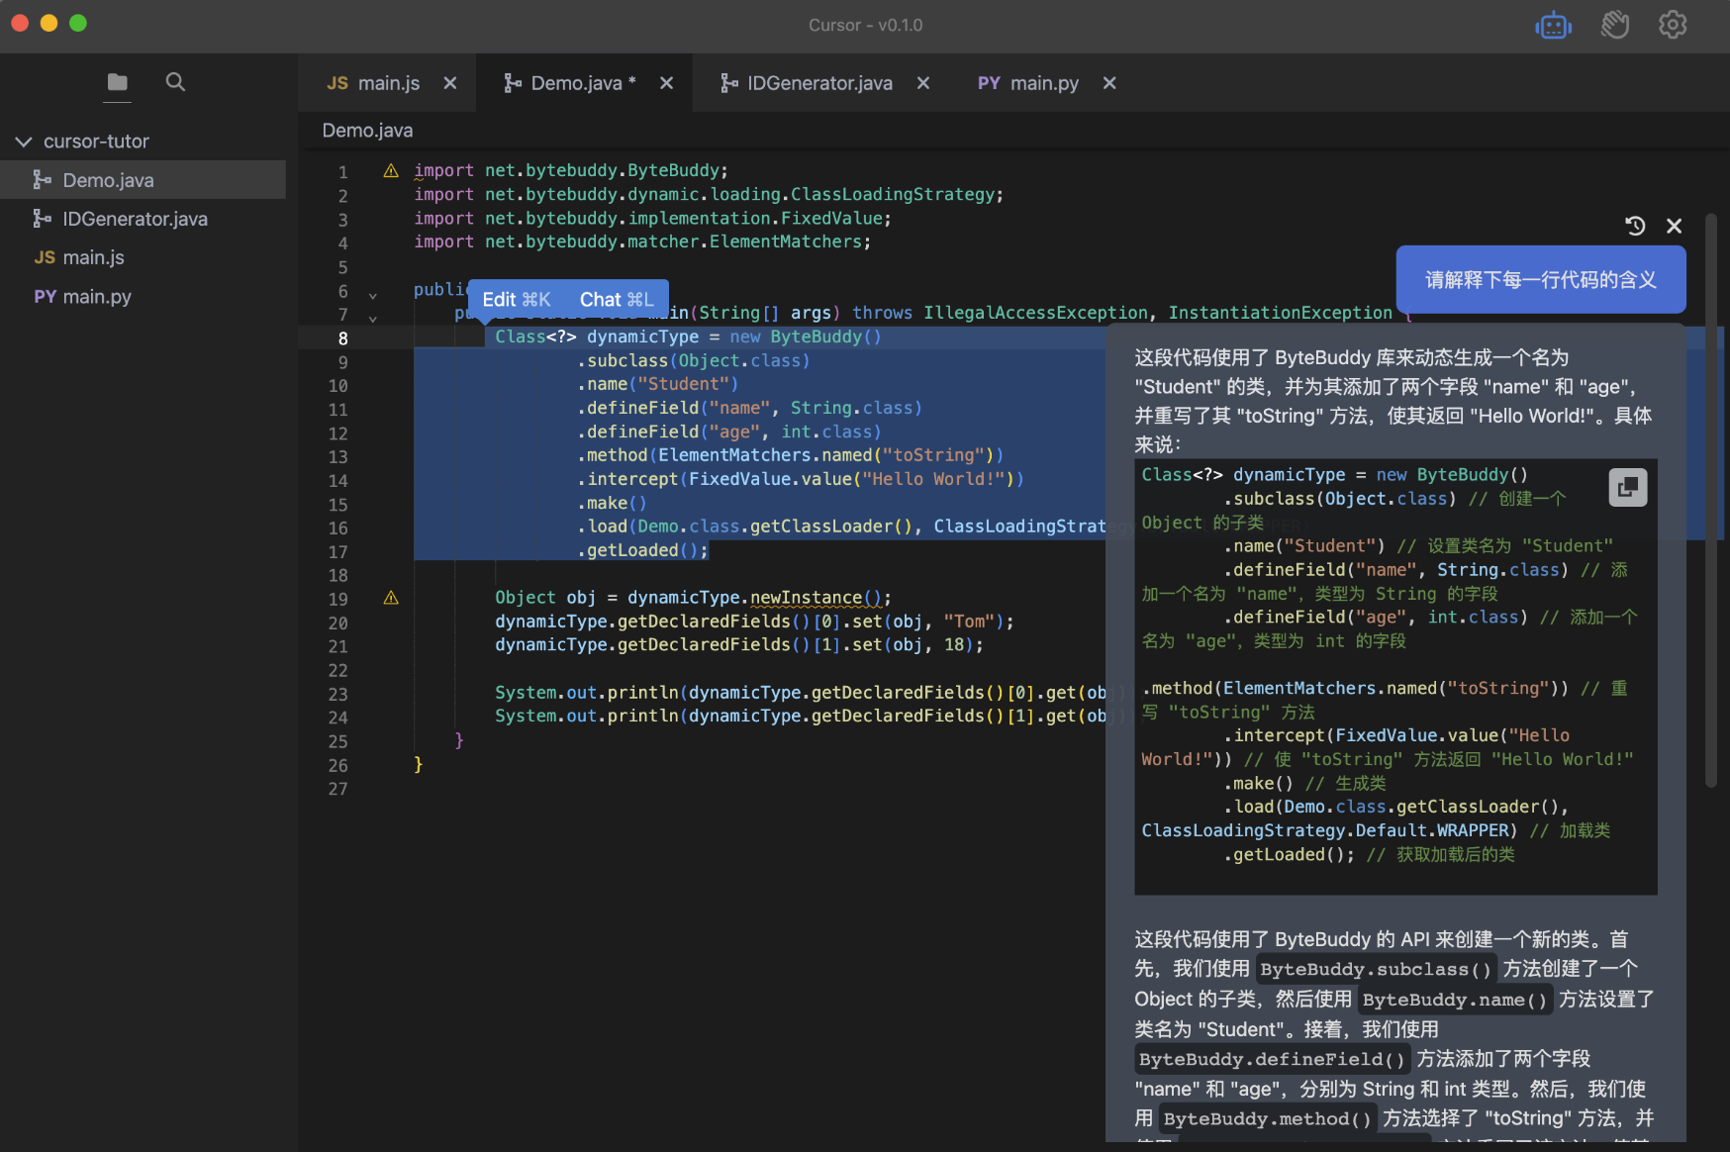Click IllegalAccessException on line 7
Viewport: 1730px width, 1152px height.
(1035, 314)
